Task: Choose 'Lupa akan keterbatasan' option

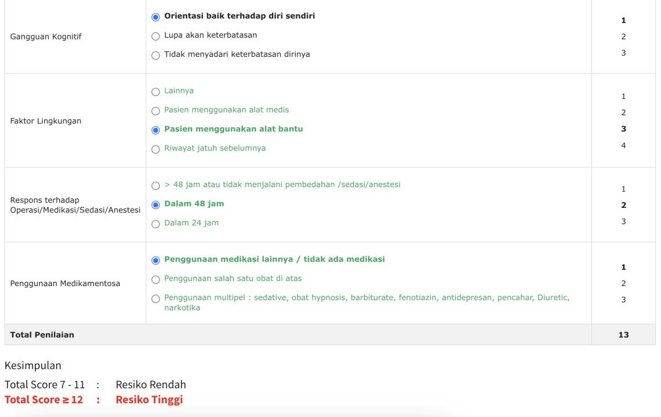Action: pyautogui.click(x=155, y=36)
